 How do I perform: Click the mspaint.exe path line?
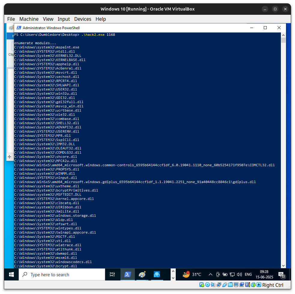click(47, 47)
